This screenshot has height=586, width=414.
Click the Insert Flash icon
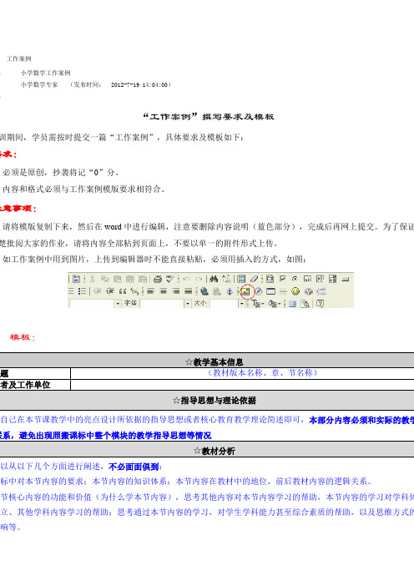pyautogui.click(x=258, y=291)
